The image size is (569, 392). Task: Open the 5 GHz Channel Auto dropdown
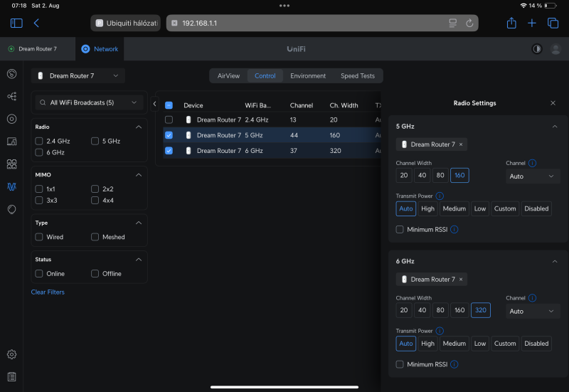click(x=532, y=176)
